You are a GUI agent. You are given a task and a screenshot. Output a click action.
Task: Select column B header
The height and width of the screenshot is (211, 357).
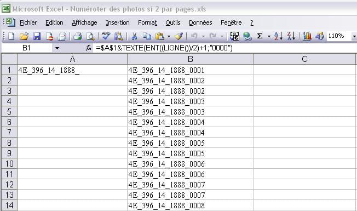tap(191, 59)
